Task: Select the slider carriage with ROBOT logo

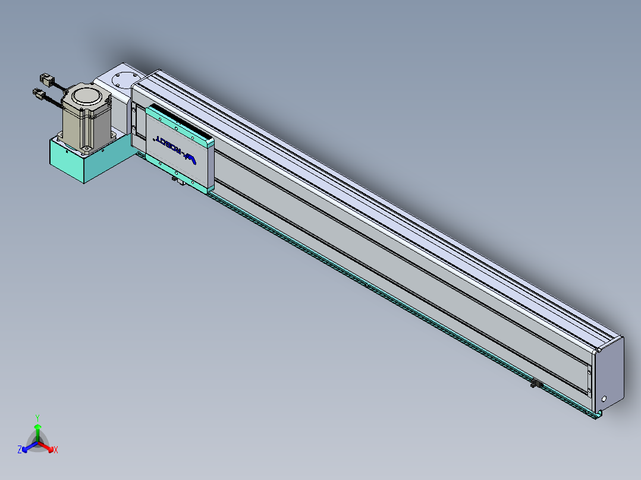Action: point(179,148)
